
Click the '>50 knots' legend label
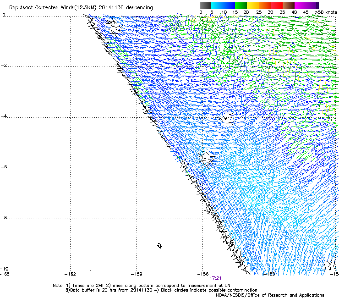click(x=326, y=12)
